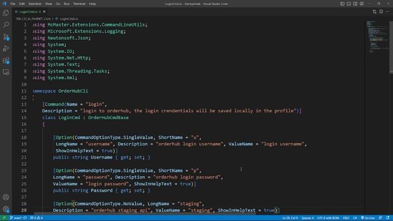Click the "login" string on line 13
Screen dimensions: 393x221
95,104
